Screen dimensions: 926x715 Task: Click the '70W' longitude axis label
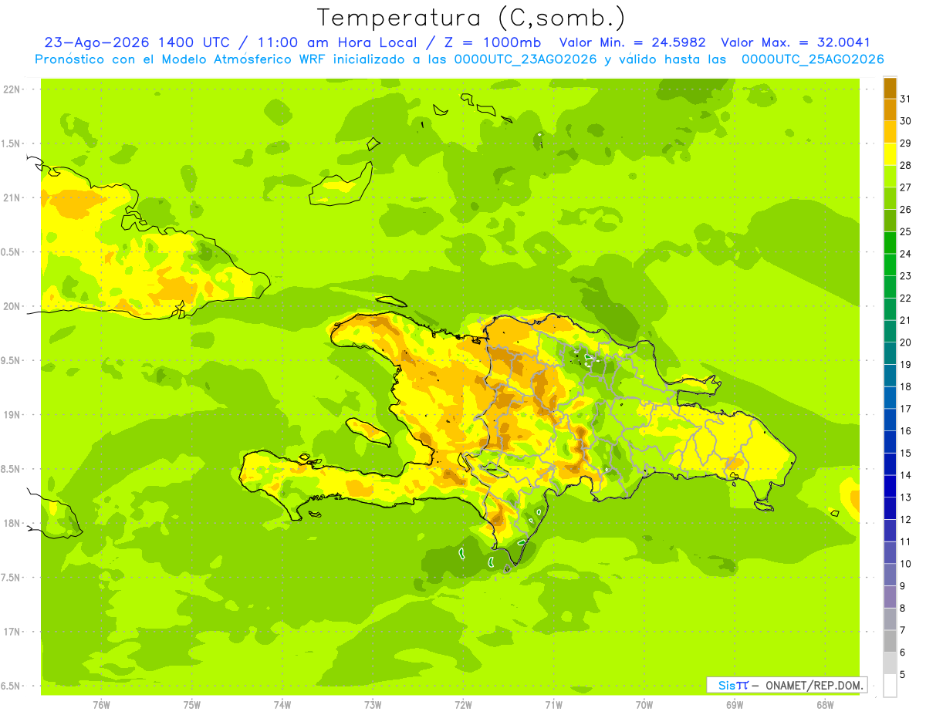644,705
